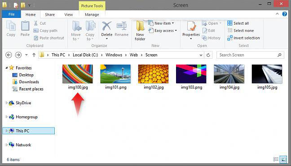
Task: Click Windows in the breadcrumb path
Action: click(114, 55)
